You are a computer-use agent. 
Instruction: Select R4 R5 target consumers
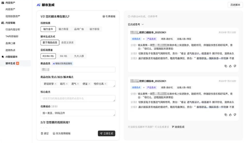(x=64, y=56)
